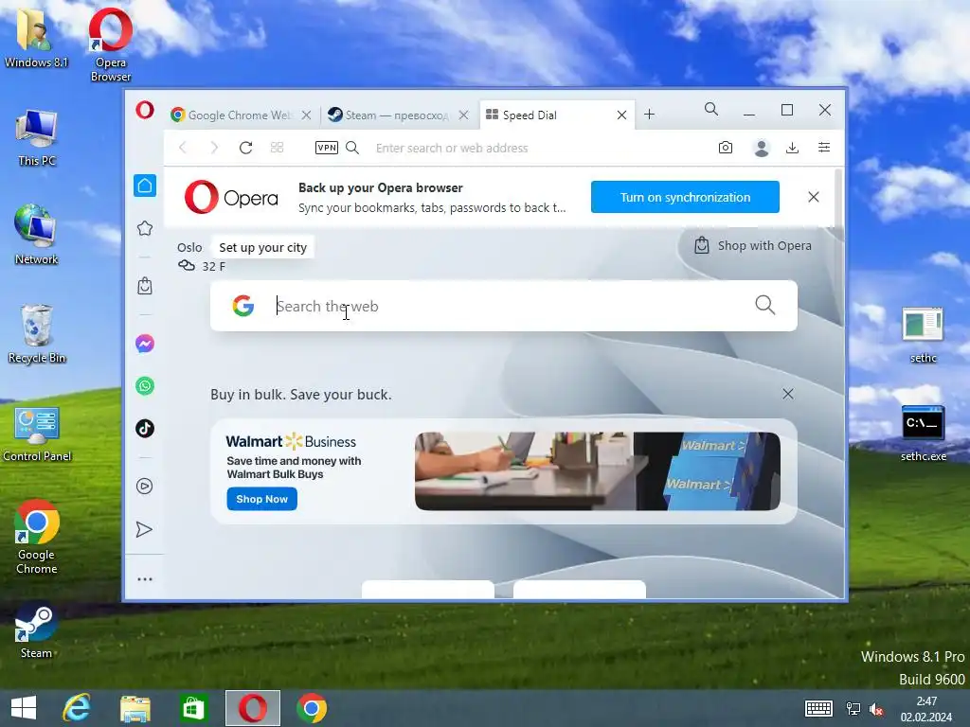Reload the page with refresh icon

tap(245, 147)
